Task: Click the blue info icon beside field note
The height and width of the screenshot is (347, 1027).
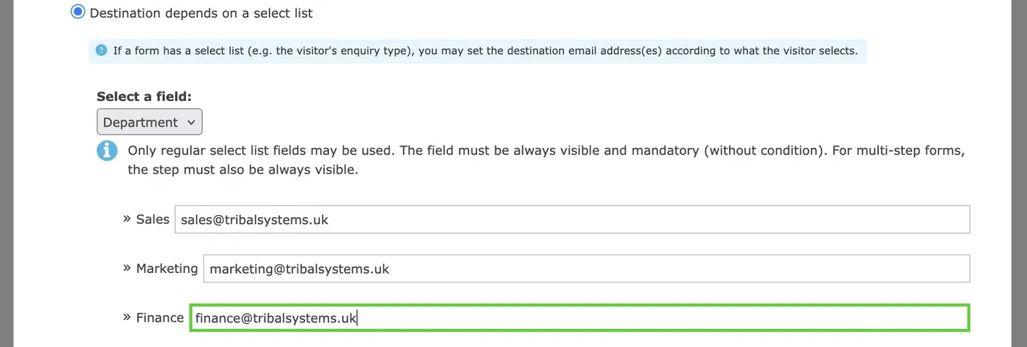Action: coord(107,151)
